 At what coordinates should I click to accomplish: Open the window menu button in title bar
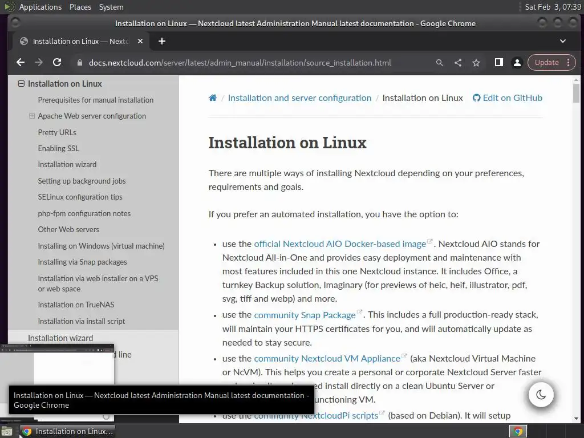point(15,23)
